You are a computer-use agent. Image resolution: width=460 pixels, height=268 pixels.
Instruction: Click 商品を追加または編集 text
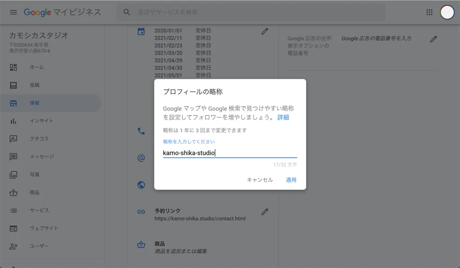(181, 251)
